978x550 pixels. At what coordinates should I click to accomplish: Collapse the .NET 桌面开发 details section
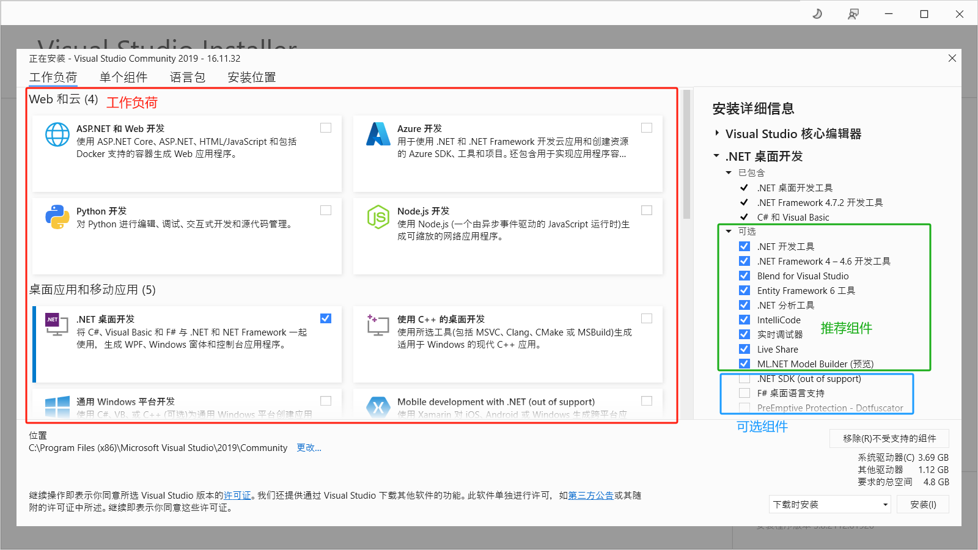click(716, 156)
